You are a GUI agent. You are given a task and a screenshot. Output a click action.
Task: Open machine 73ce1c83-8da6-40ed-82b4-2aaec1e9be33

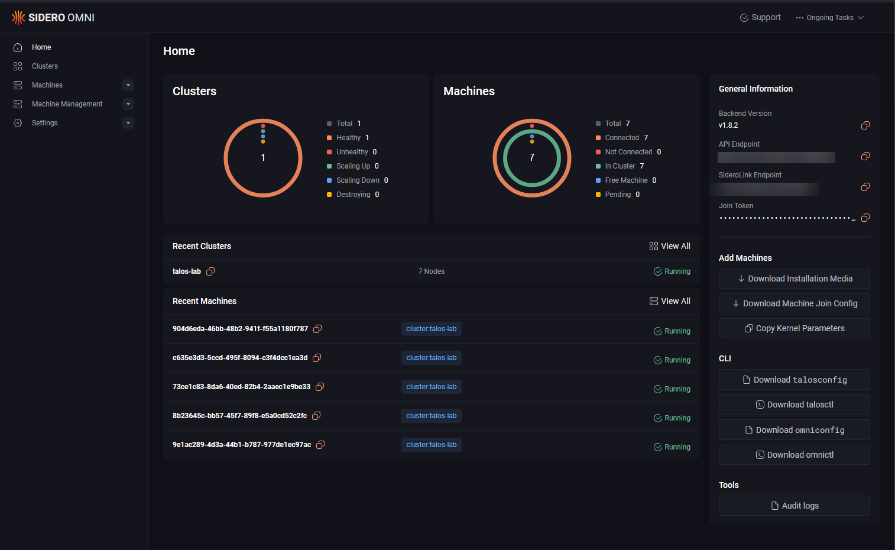point(241,387)
